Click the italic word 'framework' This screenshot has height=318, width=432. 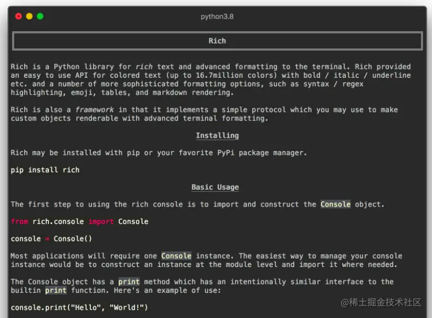(95, 110)
